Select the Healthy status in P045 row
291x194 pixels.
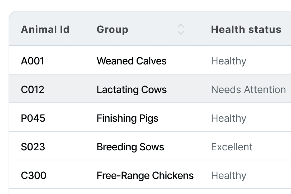tap(229, 118)
